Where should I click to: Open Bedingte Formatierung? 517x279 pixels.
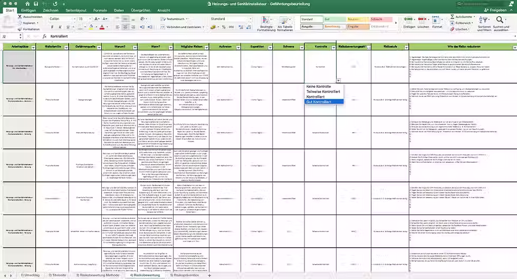pos(266,24)
